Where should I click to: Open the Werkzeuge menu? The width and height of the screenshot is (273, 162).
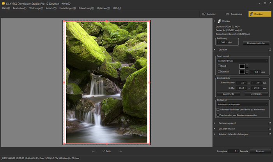36,8
